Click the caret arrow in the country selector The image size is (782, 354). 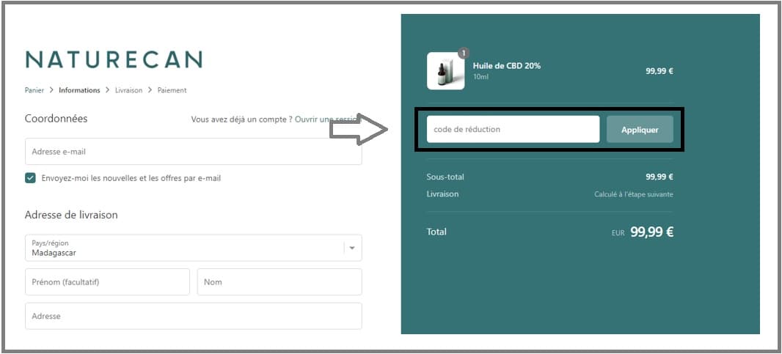pyautogui.click(x=352, y=248)
